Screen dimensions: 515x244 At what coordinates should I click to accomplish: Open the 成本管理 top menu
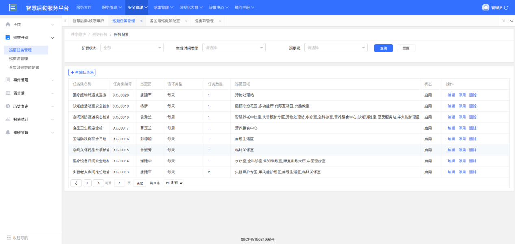pos(163,7)
